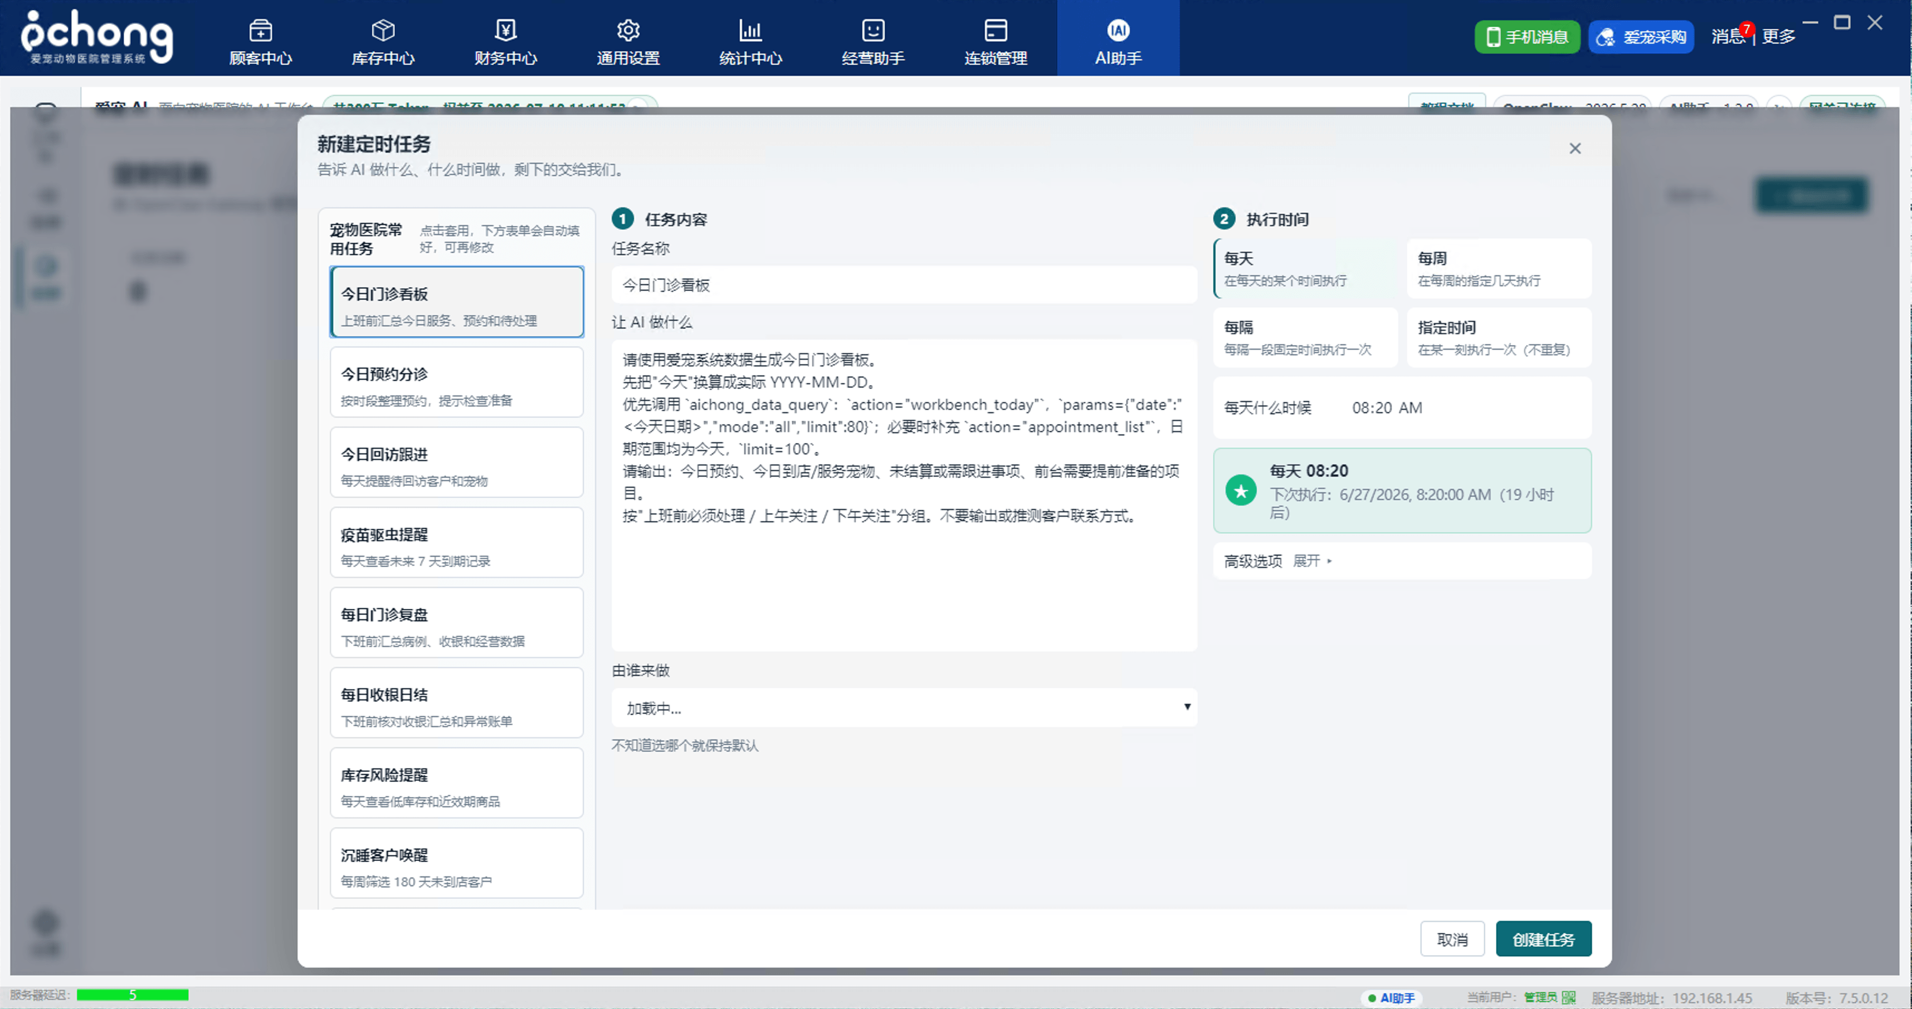Apply the 每日收银日结 task template

coord(456,703)
